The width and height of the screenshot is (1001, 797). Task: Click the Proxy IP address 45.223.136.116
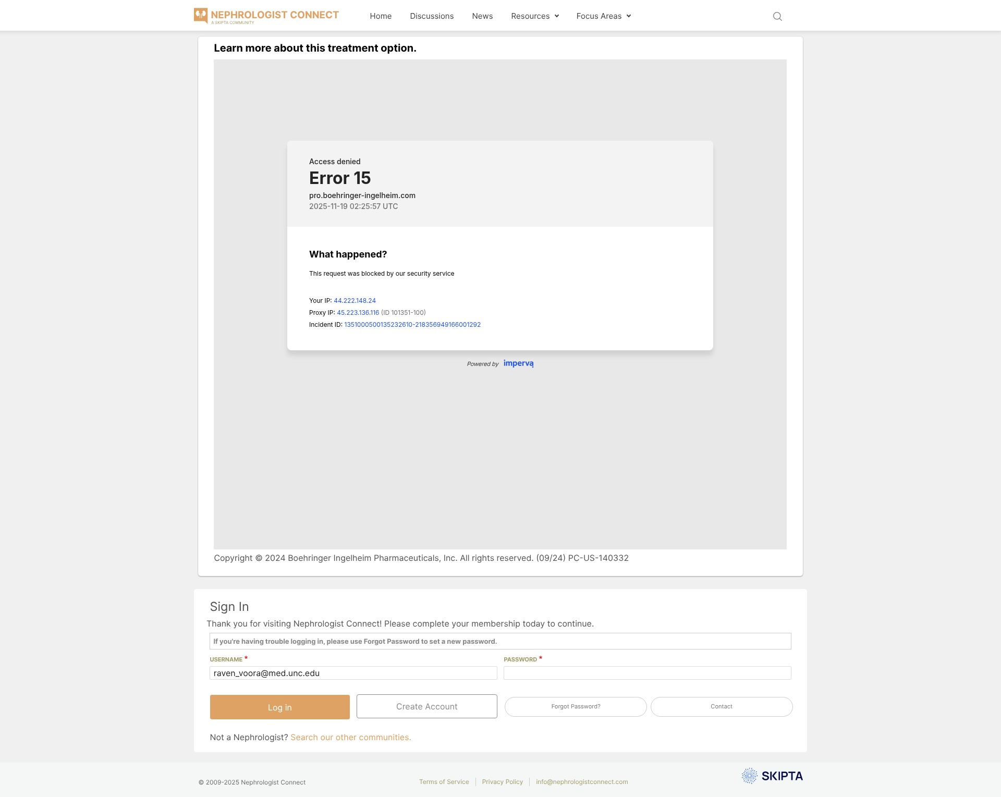click(x=358, y=313)
